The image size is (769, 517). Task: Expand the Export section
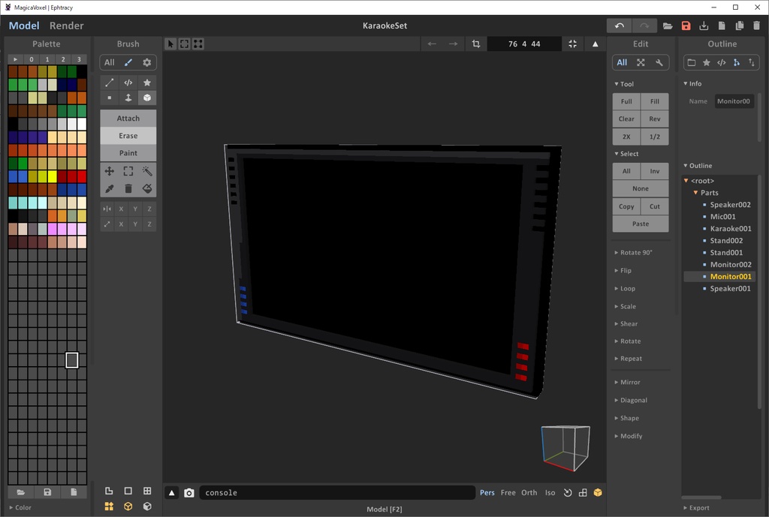pyautogui.click(x=696, y=508)
